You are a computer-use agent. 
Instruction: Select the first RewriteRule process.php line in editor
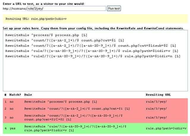[x=46, y=35]
